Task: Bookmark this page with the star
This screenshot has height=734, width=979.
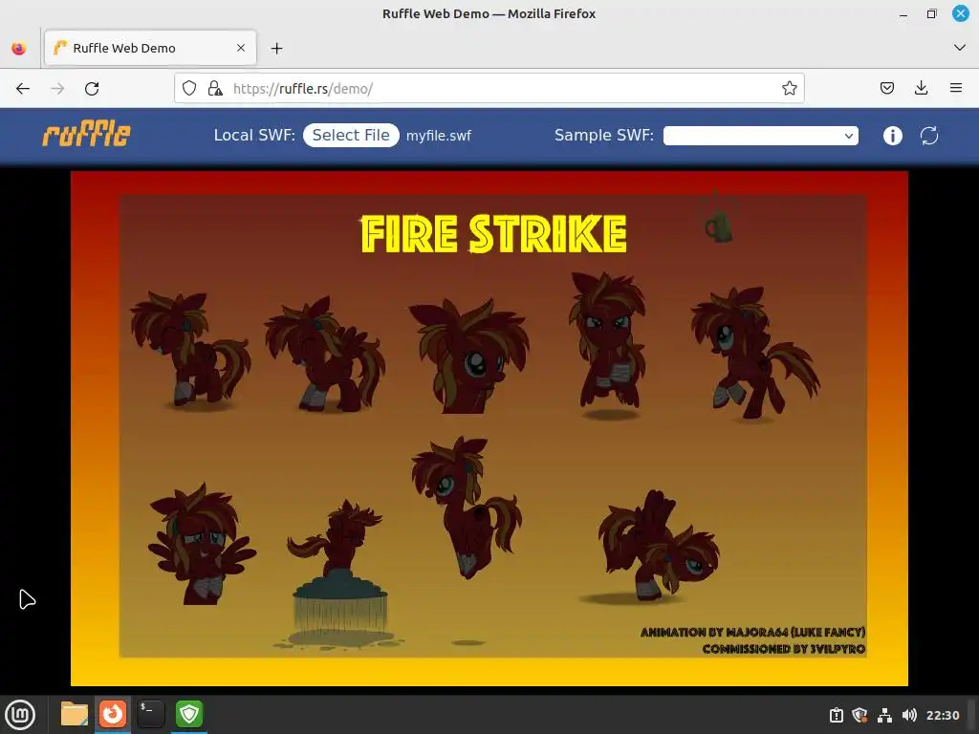Action: click(x=789, y=89)
